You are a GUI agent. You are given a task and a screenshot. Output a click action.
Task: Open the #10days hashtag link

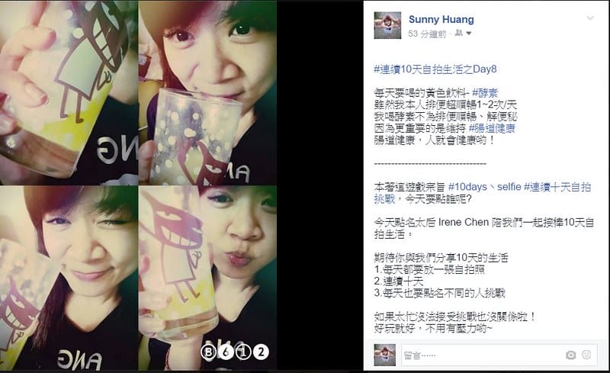tap(467, 187)
